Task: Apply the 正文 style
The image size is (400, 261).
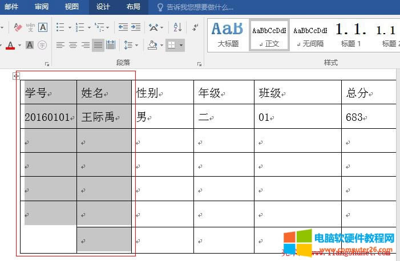Action: tap(269, 35)
